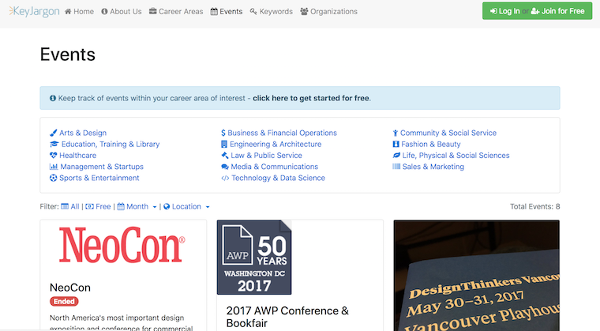Click the Arts & Design paintbrush icon
The image size is (600, 331).
tap(53, 133)
